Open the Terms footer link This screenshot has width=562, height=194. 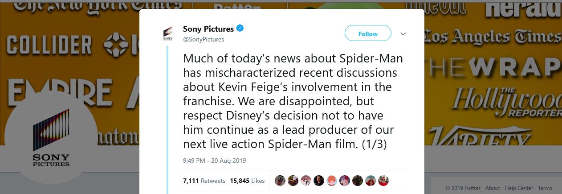(545, 188)
